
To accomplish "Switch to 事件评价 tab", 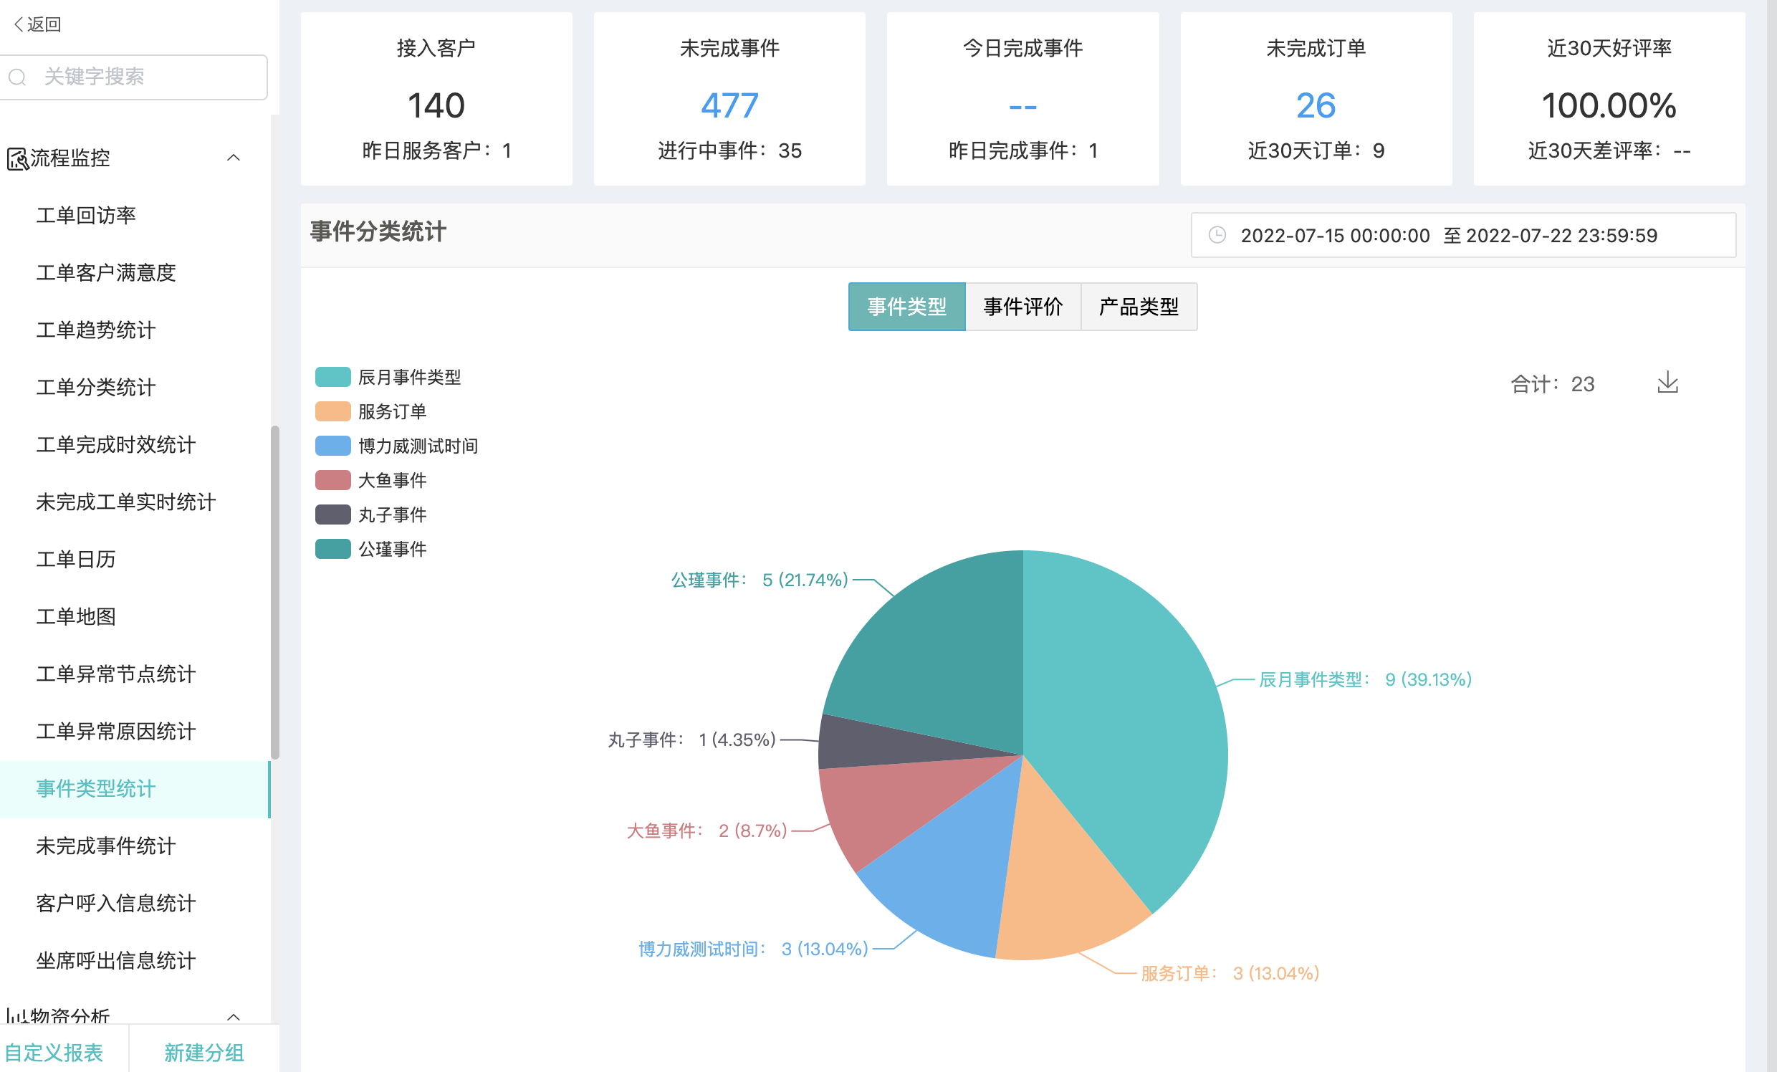I will click(x=1022, y=307).
